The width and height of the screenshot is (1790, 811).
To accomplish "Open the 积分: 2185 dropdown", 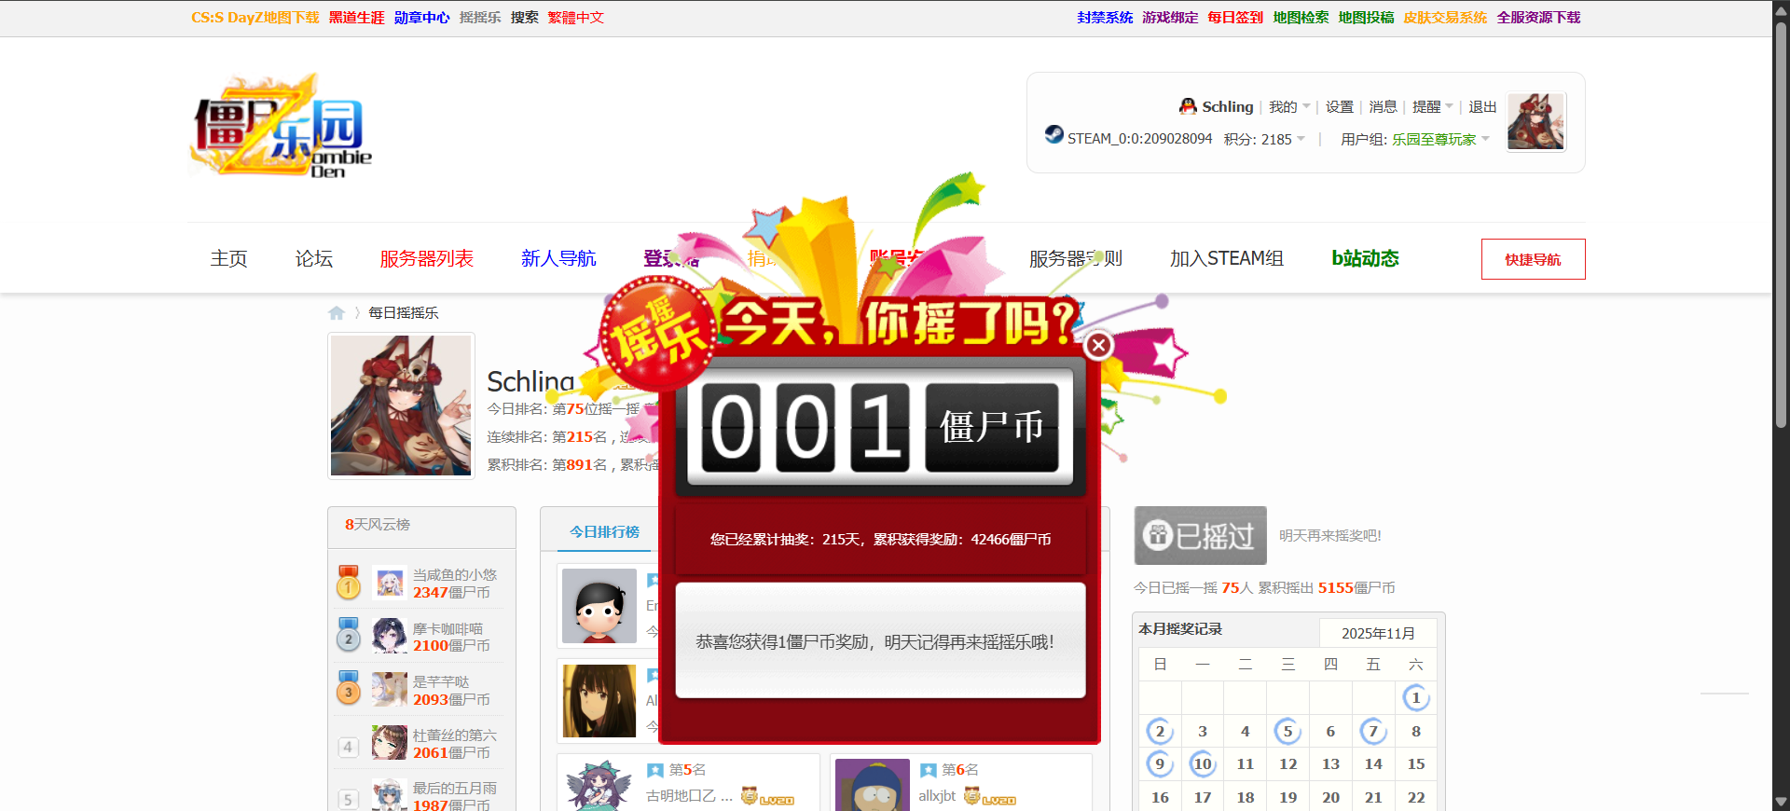I will tap(1264, 139).
